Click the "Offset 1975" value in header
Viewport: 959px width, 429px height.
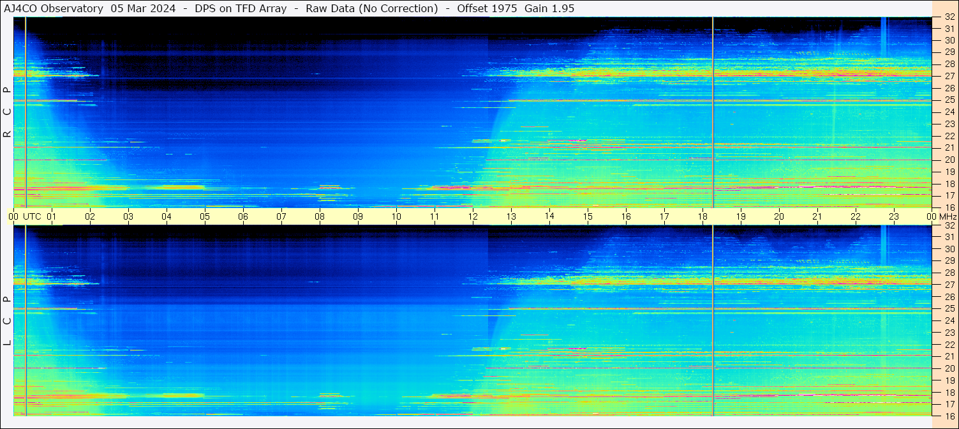[x=486, y=8]
